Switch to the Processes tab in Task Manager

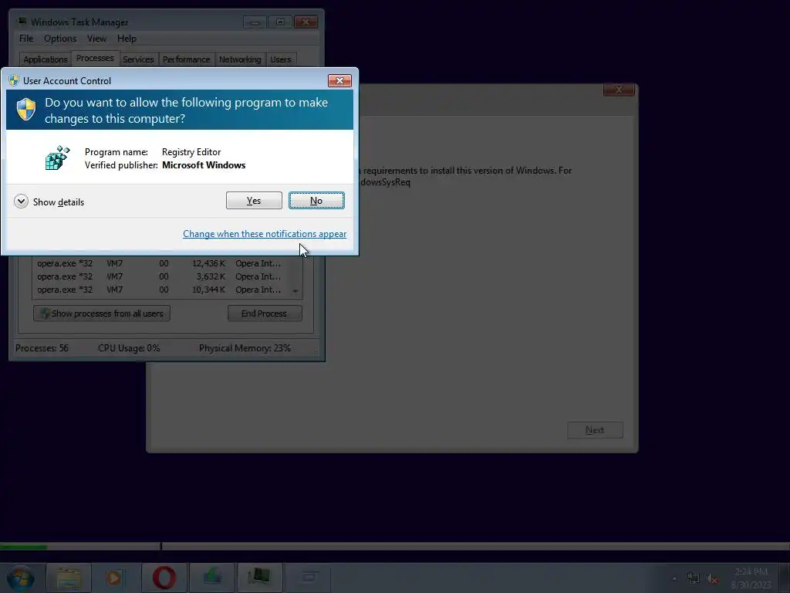pos(95,59)
